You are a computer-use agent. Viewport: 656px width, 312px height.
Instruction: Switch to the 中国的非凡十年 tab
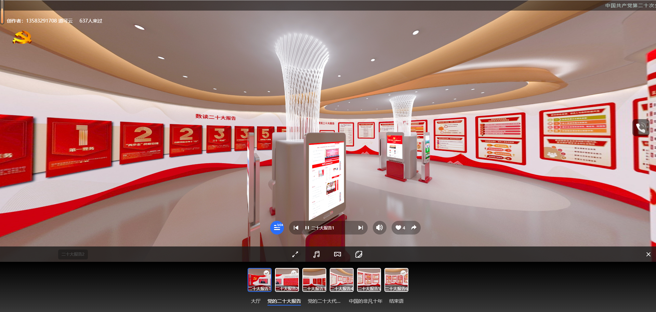[x=365, y=301]
